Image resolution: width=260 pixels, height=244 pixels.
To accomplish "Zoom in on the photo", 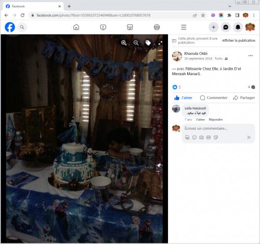I will pyautogui.click(x=124, y=43).
